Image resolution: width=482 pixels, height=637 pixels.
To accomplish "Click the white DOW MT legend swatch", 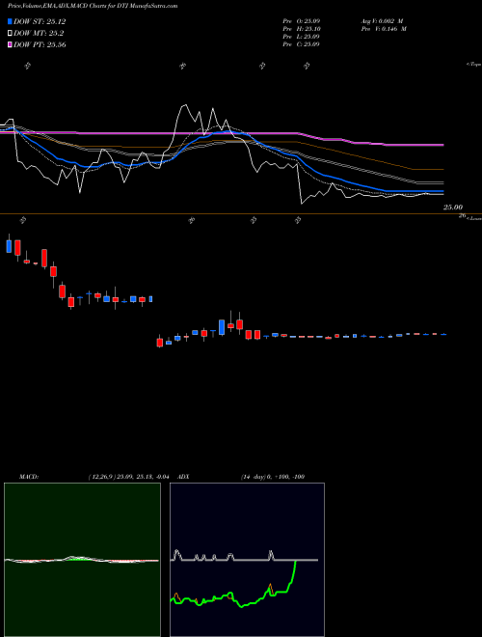I will [11, 34].
